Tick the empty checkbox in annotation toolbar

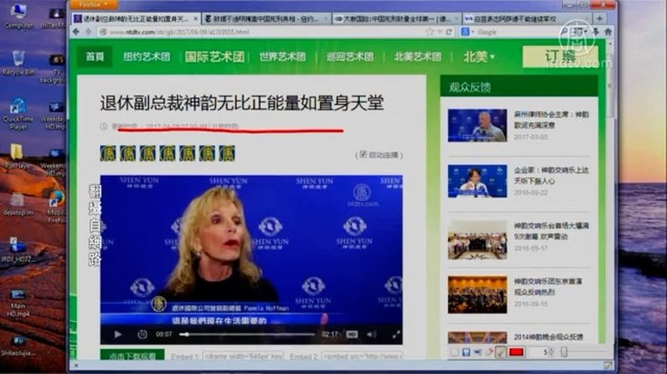coord(454,352)
